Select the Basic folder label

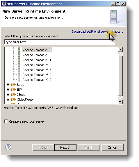pos(20,85)
